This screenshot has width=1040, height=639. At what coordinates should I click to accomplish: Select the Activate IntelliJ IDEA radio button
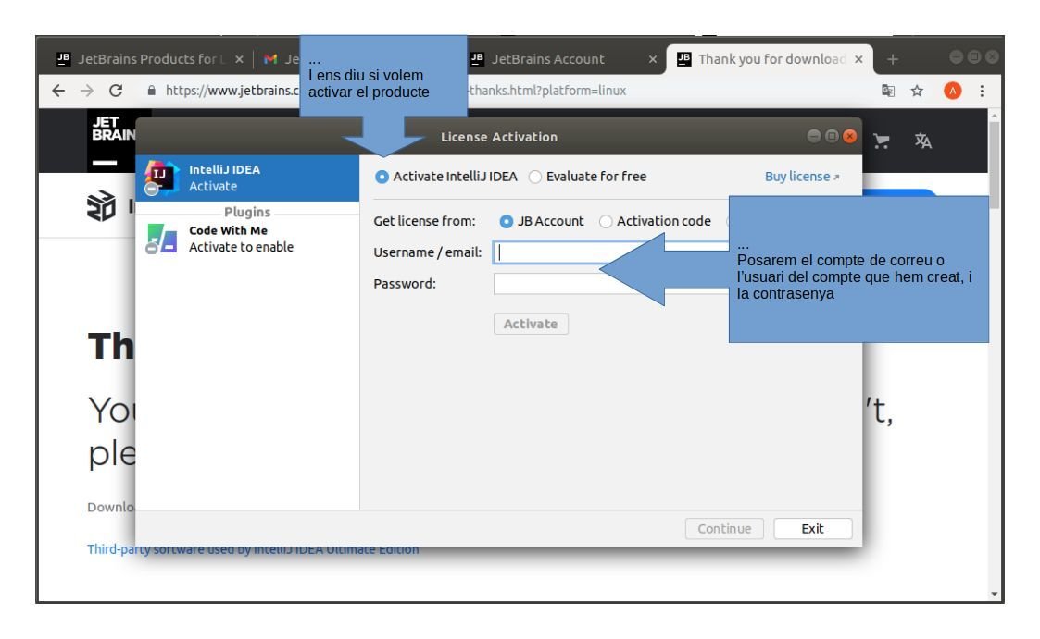(x=382, y=177)
